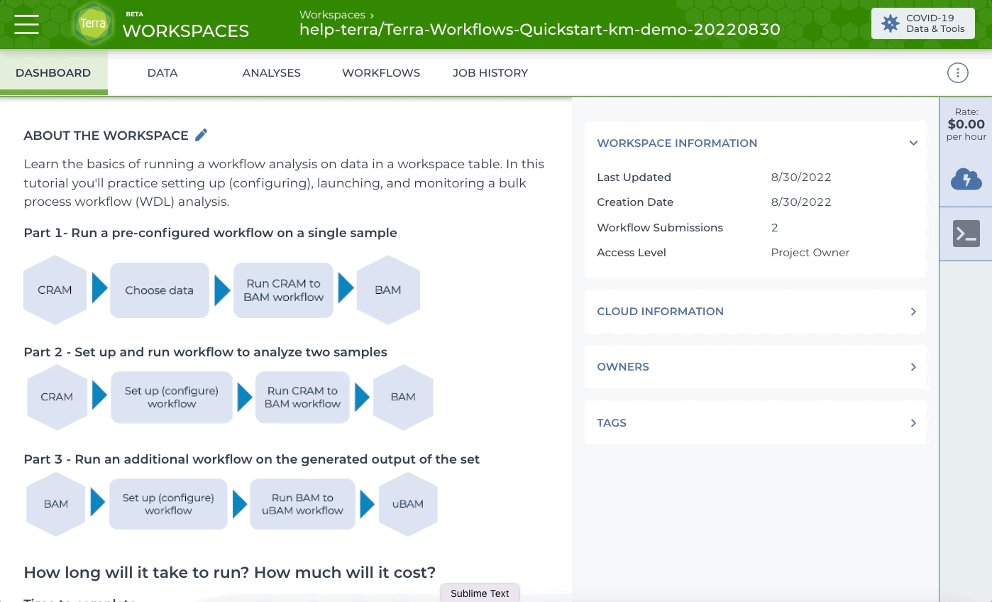Open the hamburger navigation menu
The height and width of the screenshot is (602, 992).
(x=26, y=23)
